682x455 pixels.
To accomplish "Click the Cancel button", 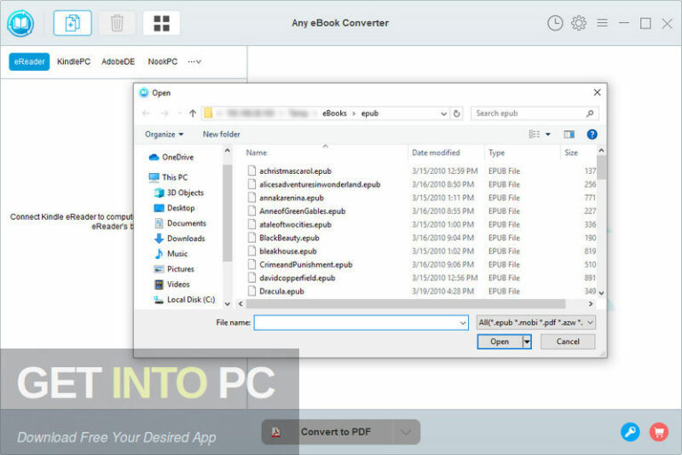I will [567, 341].
